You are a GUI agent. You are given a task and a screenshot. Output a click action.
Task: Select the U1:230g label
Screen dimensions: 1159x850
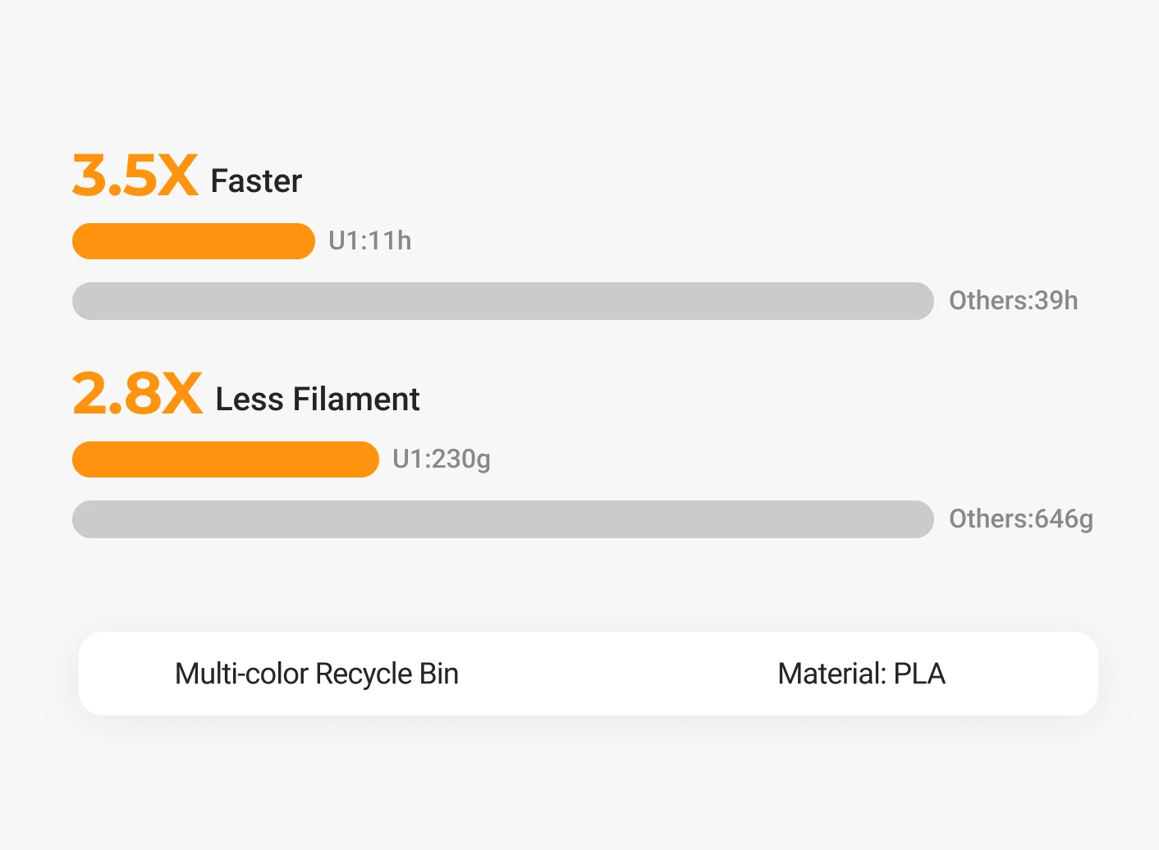click(442, 459)
